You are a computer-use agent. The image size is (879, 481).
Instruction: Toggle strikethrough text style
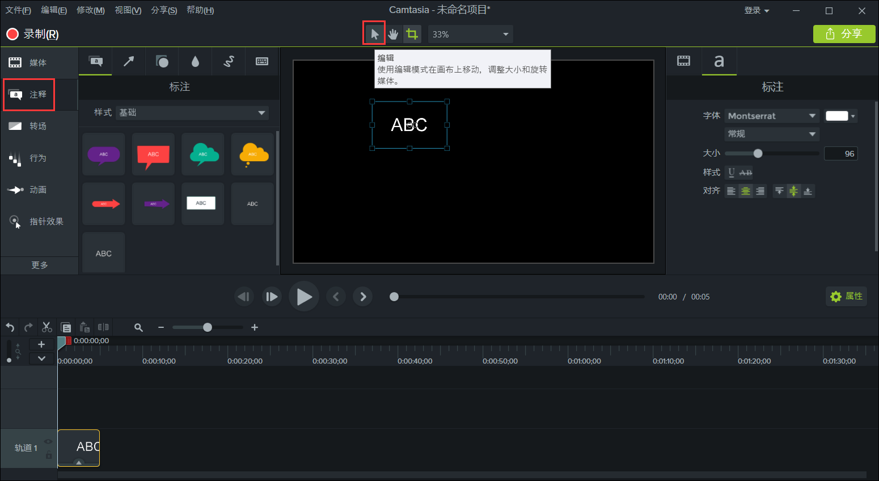[746, 172]
